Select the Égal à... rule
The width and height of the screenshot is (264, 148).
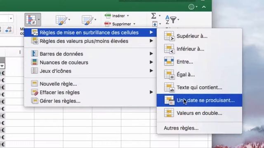(x=199, y=74)
